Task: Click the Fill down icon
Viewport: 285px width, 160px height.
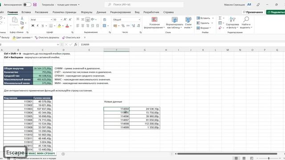Action: click(x=220, y=23)
